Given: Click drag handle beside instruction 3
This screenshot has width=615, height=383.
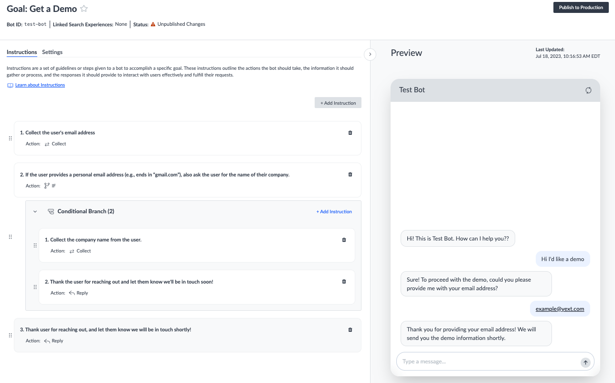Looking at the screenshot, I should coord(11,335).
